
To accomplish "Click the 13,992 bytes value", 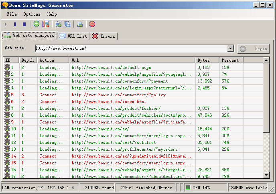I will (x=205, y=81).
